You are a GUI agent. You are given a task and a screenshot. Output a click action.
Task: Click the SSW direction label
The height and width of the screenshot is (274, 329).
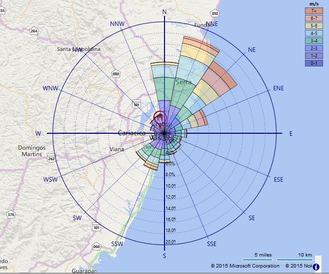tap(117, 244)
